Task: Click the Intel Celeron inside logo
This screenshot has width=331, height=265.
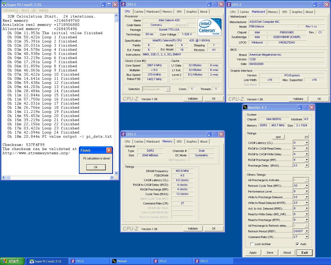Action: coord(210,27)
